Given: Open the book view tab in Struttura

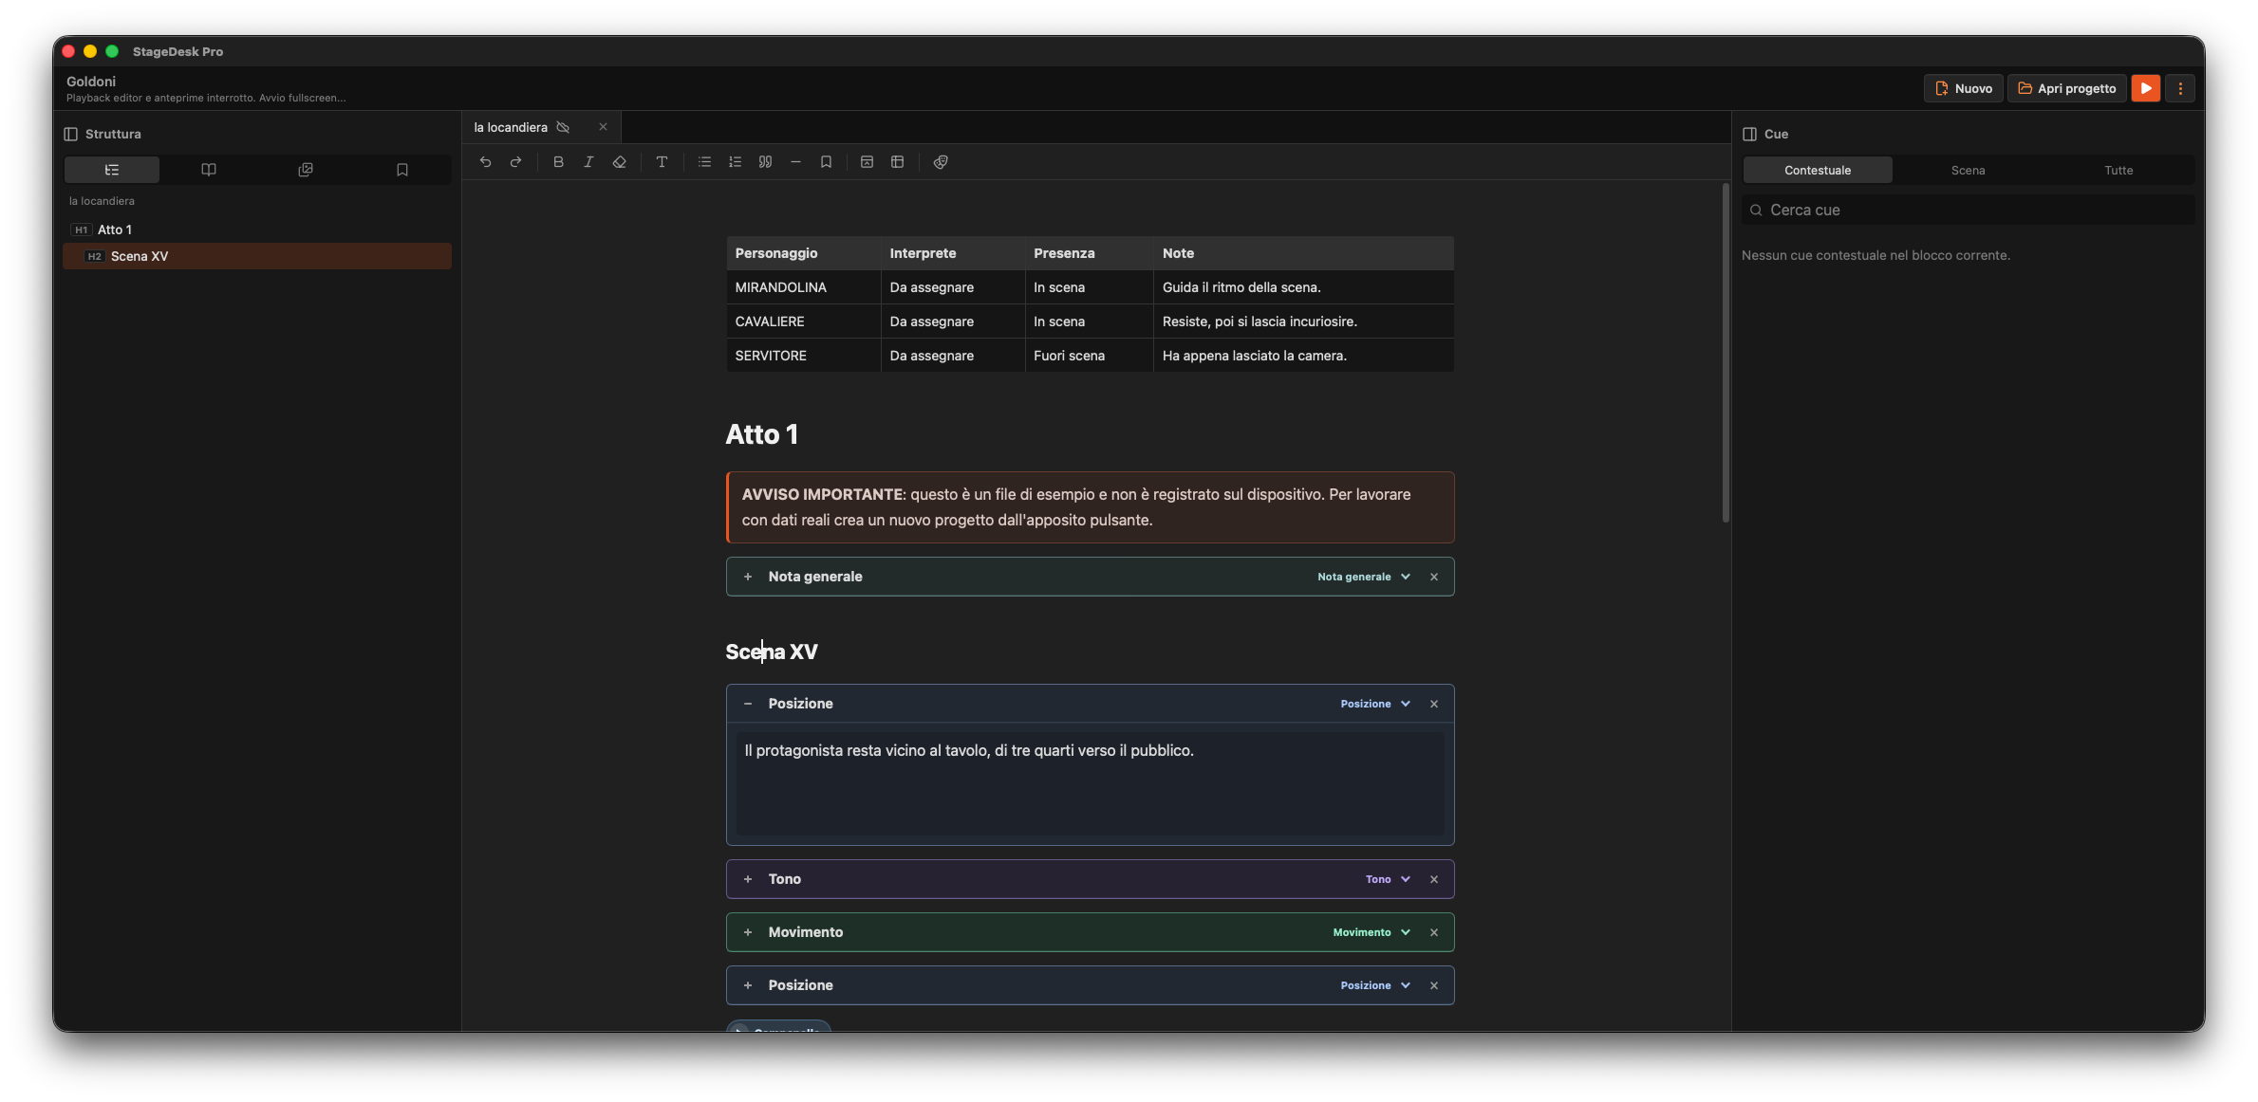Looking at the screenshot, I should coord(209,170).
